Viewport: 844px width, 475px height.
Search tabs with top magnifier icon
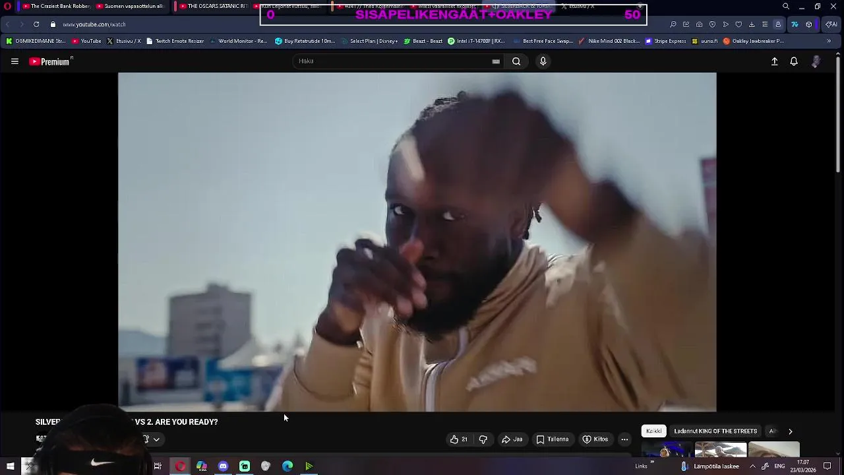(785, 7)
